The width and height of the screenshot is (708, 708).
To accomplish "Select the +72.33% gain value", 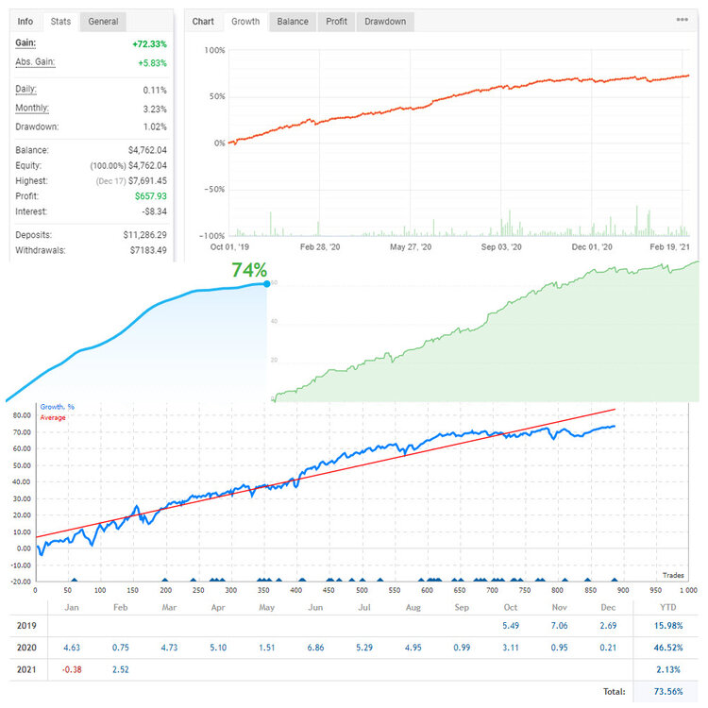I will [149, 44].
